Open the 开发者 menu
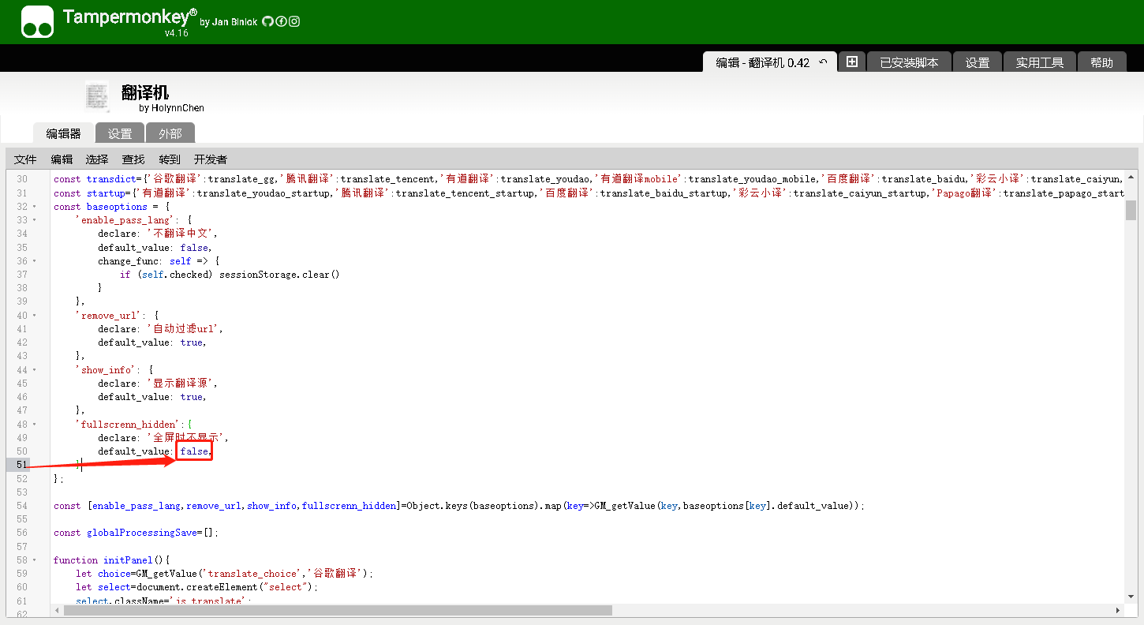Screen dimensions: 1144x625 [210, 159]
